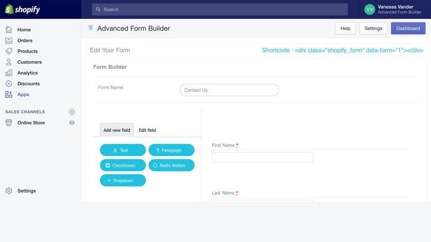
Task: Open Vanessa Vander account menu
Action: coord(393,9)
